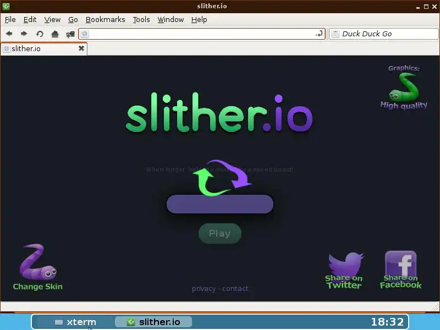Click the Play button
Viewport: 440px width, 330px height.
click(220, 233)
